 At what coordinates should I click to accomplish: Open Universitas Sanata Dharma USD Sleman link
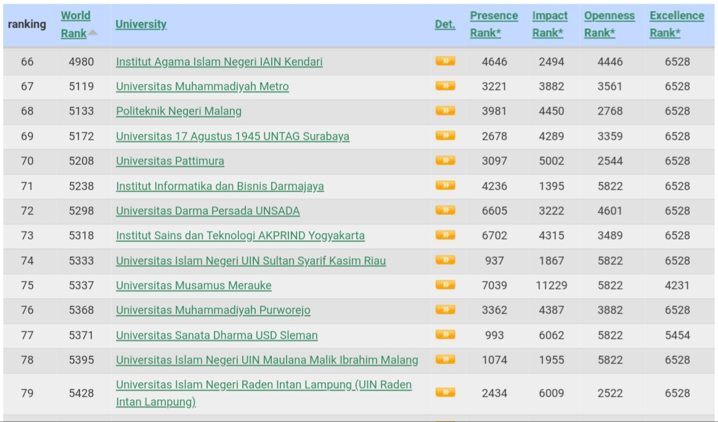(216, 335)
